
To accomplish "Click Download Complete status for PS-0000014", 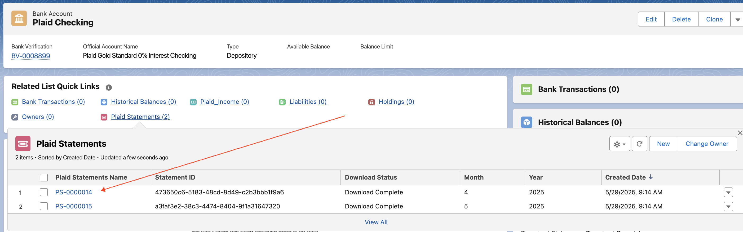I will (x=374, y=192).
